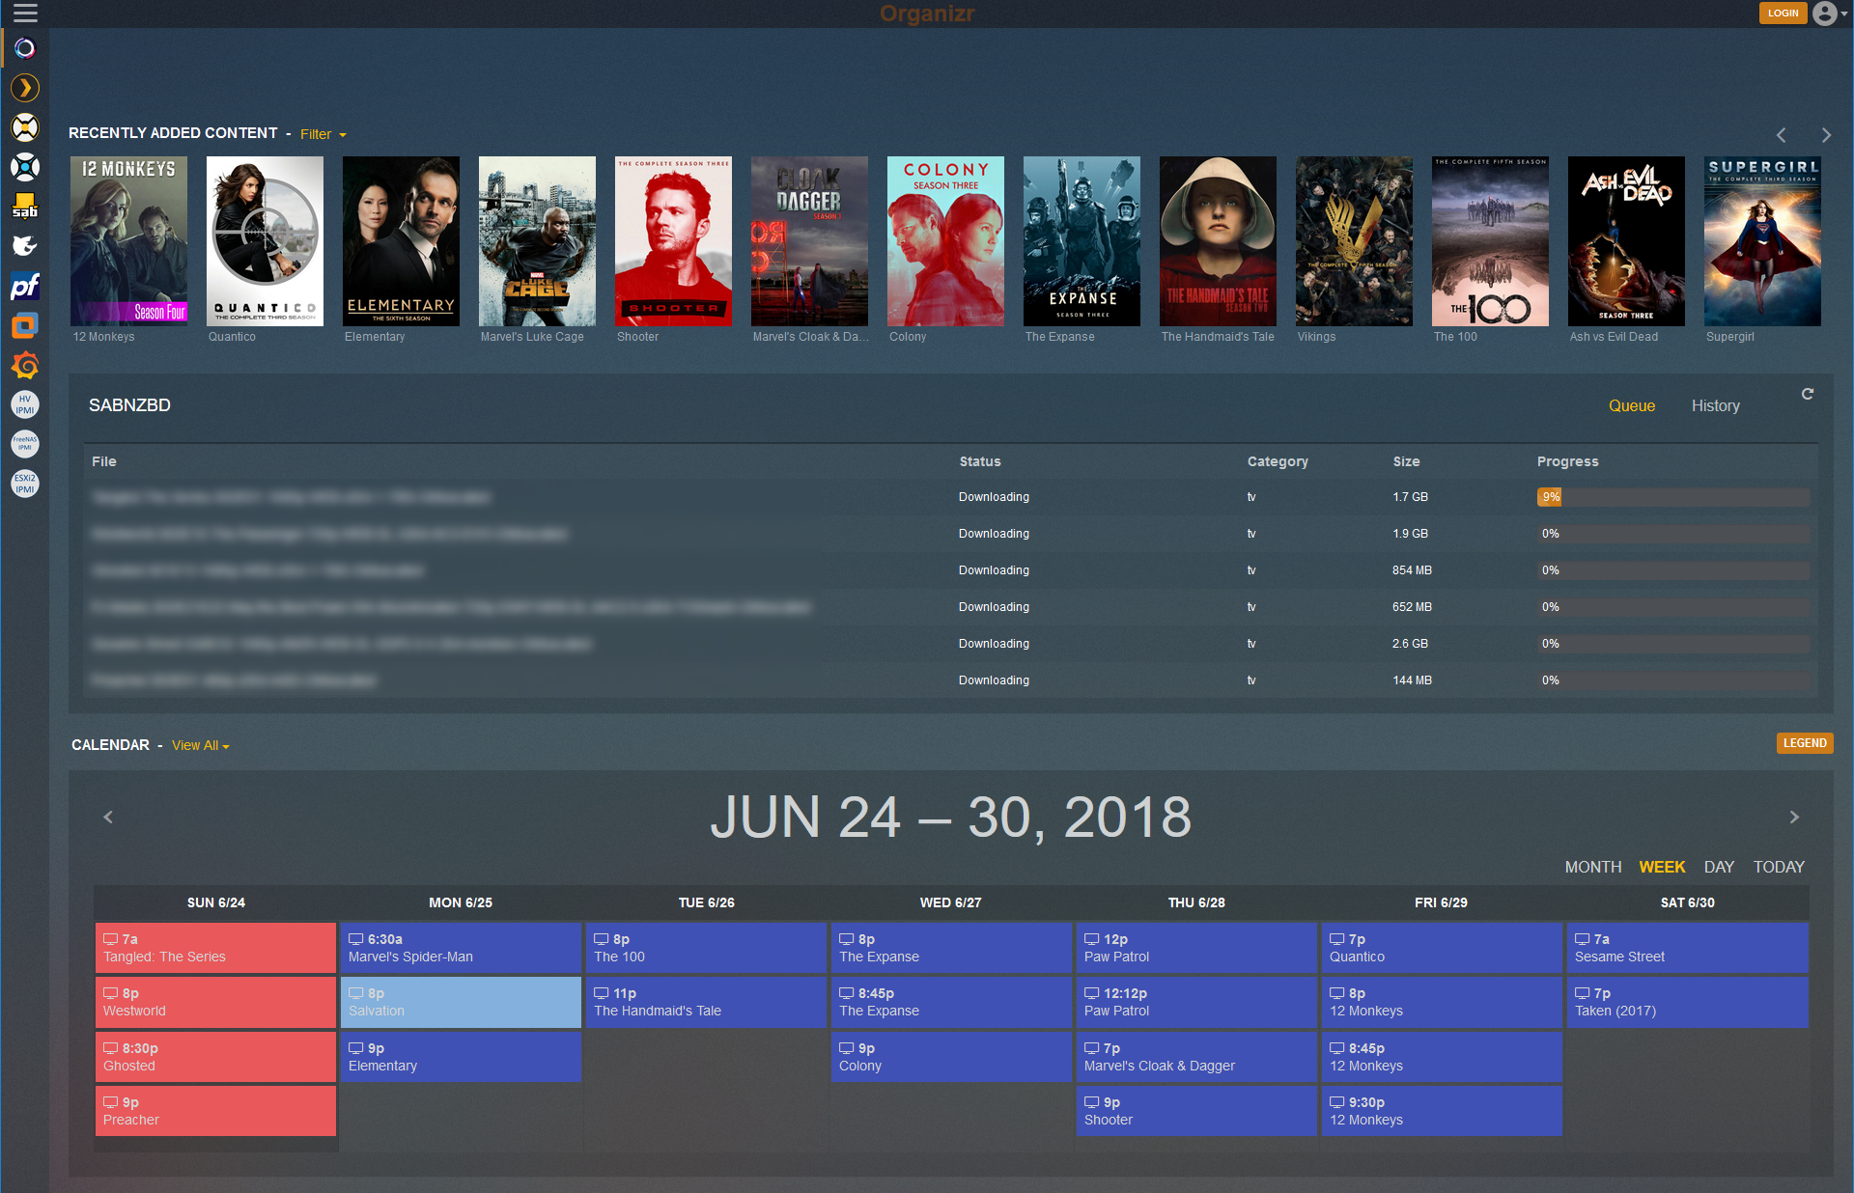Viewport: 1854px width, 1193px height.
Task: Open the Colony poster
Action: click(945, 241)
